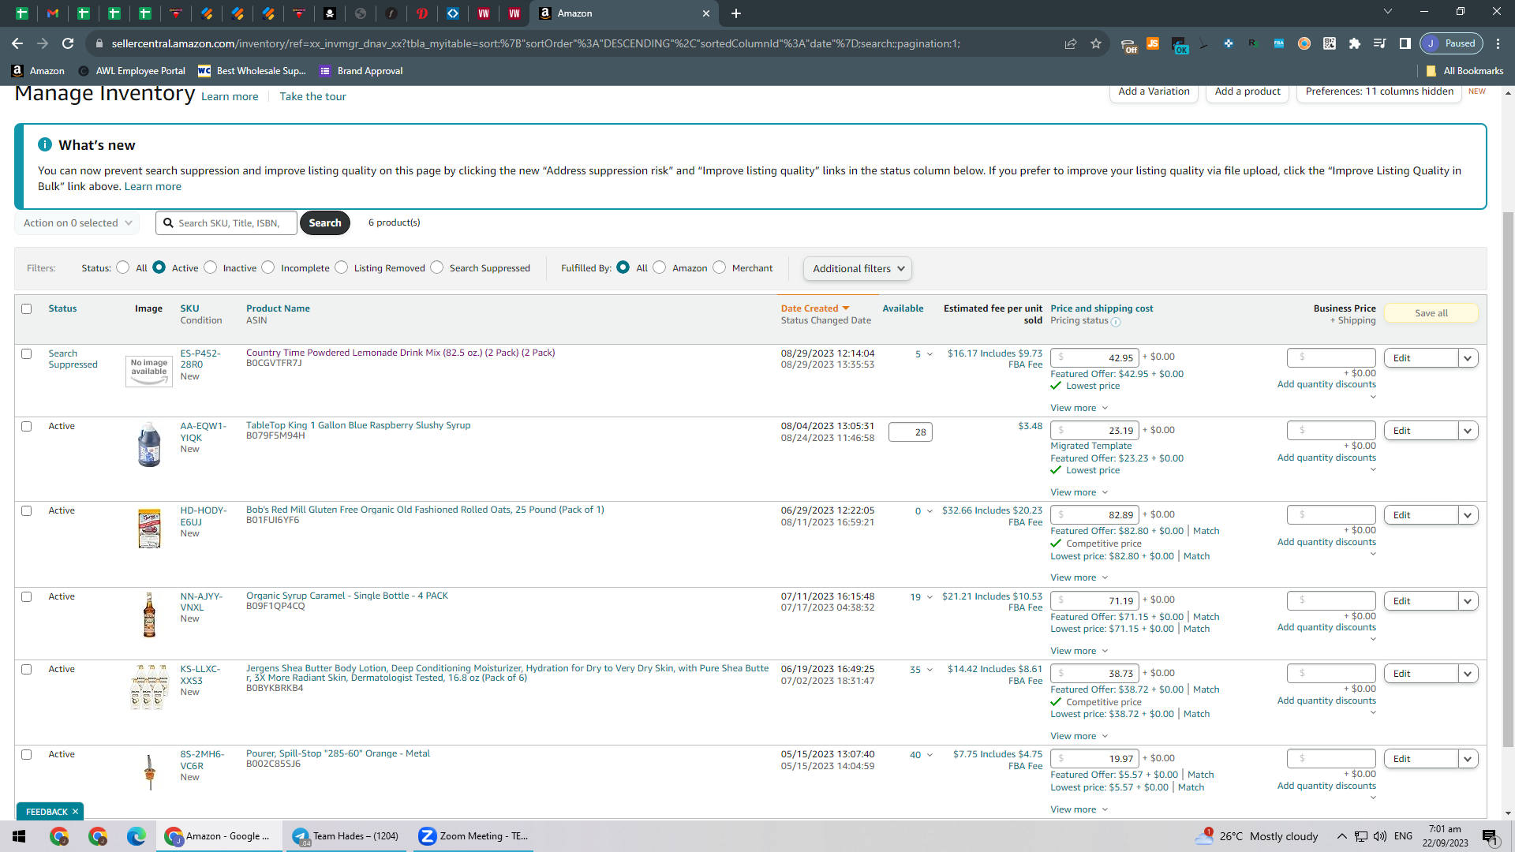
Task: Sort by Date Created column
Action: tap(815, 308)
